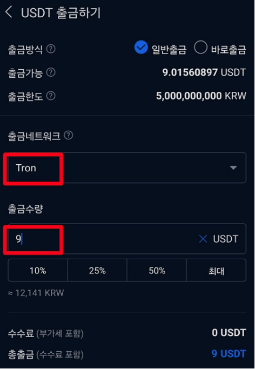Tap the 최대 maximum amount button
This screenshot has width=255, height=369.
click(216, 270)
